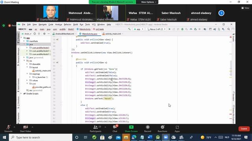252x141 pixels.
Task: Open the VCS menu
Action: coord(94,24)
